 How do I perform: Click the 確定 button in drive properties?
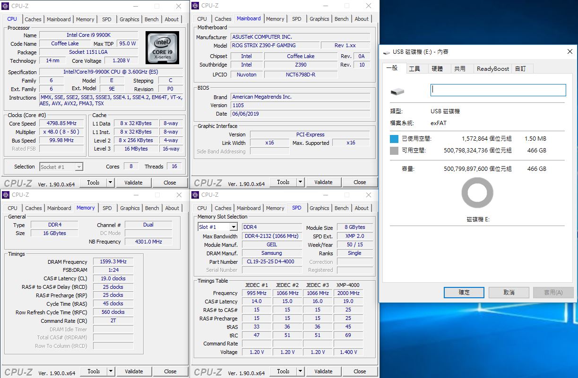(x=464, y=293)
